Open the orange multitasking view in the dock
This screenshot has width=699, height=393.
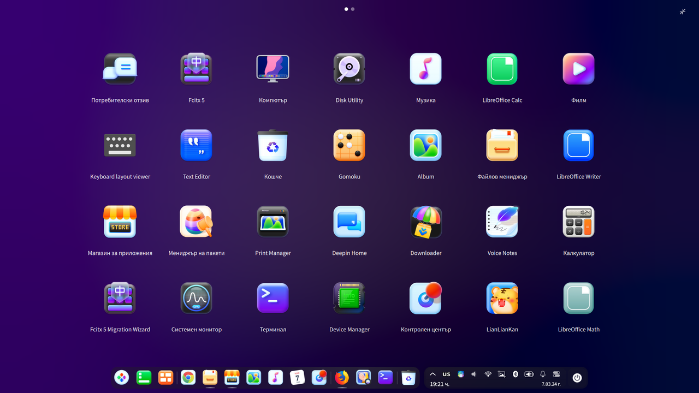pos(165,377)
